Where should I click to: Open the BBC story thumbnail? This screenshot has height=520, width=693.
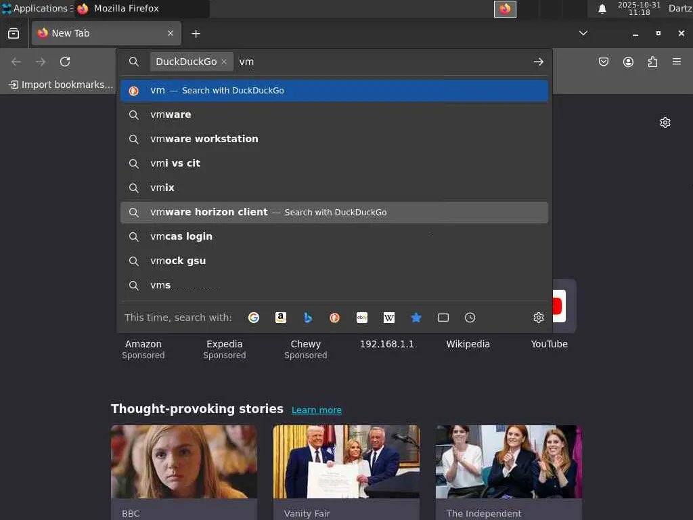[x=184, y=462]
